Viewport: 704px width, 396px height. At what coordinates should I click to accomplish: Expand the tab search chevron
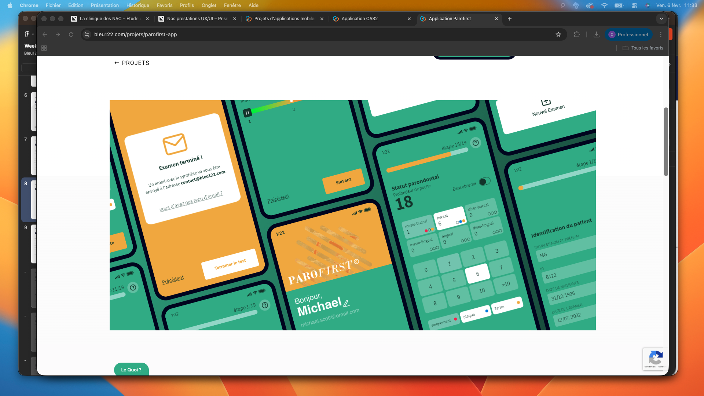[x=661, y=19]
